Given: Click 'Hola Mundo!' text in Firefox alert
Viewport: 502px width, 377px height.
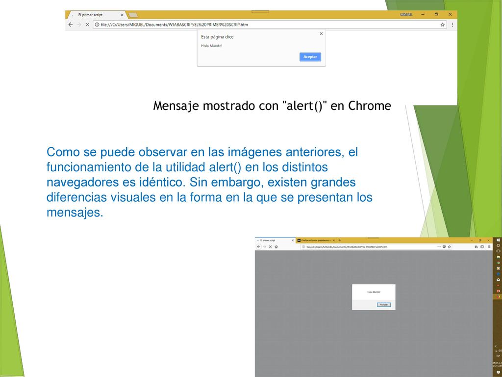Looking at the screenshot, I should coord(374,292).
